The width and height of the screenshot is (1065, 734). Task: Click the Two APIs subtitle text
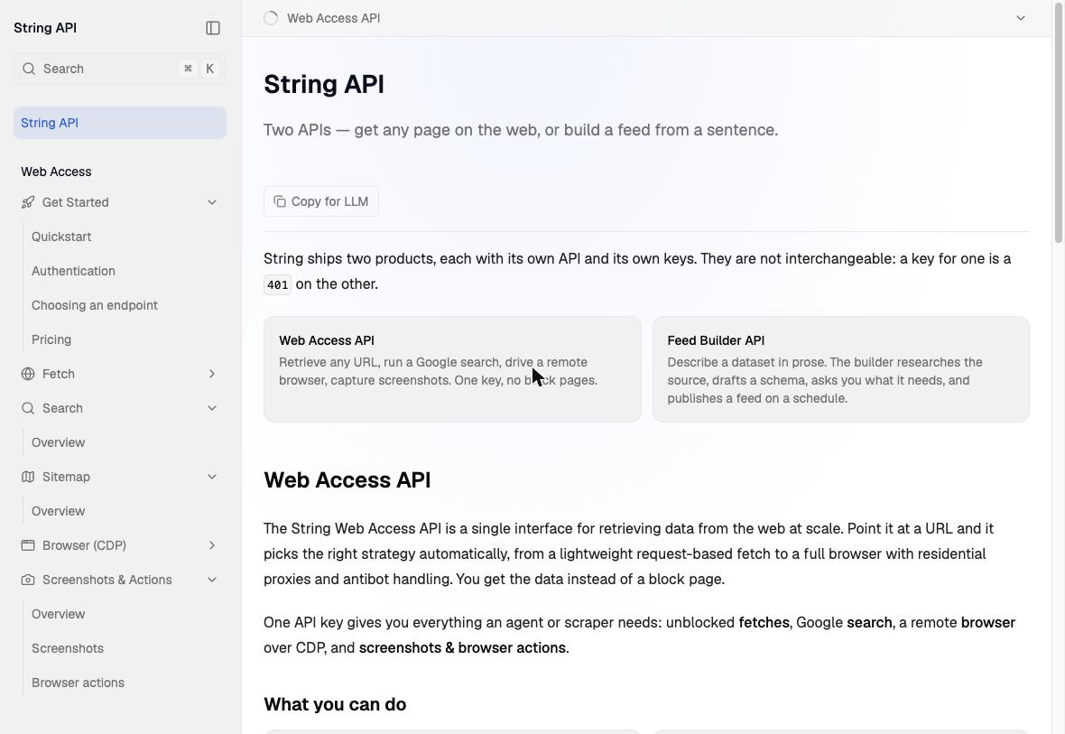coord(520,130)
